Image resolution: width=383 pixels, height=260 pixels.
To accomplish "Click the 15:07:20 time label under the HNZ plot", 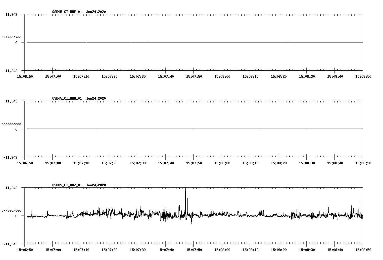I will pyautogui.click(x=109, y=250).
